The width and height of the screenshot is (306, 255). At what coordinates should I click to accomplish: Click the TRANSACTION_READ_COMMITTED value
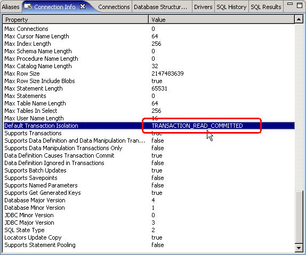pos(197,126)
